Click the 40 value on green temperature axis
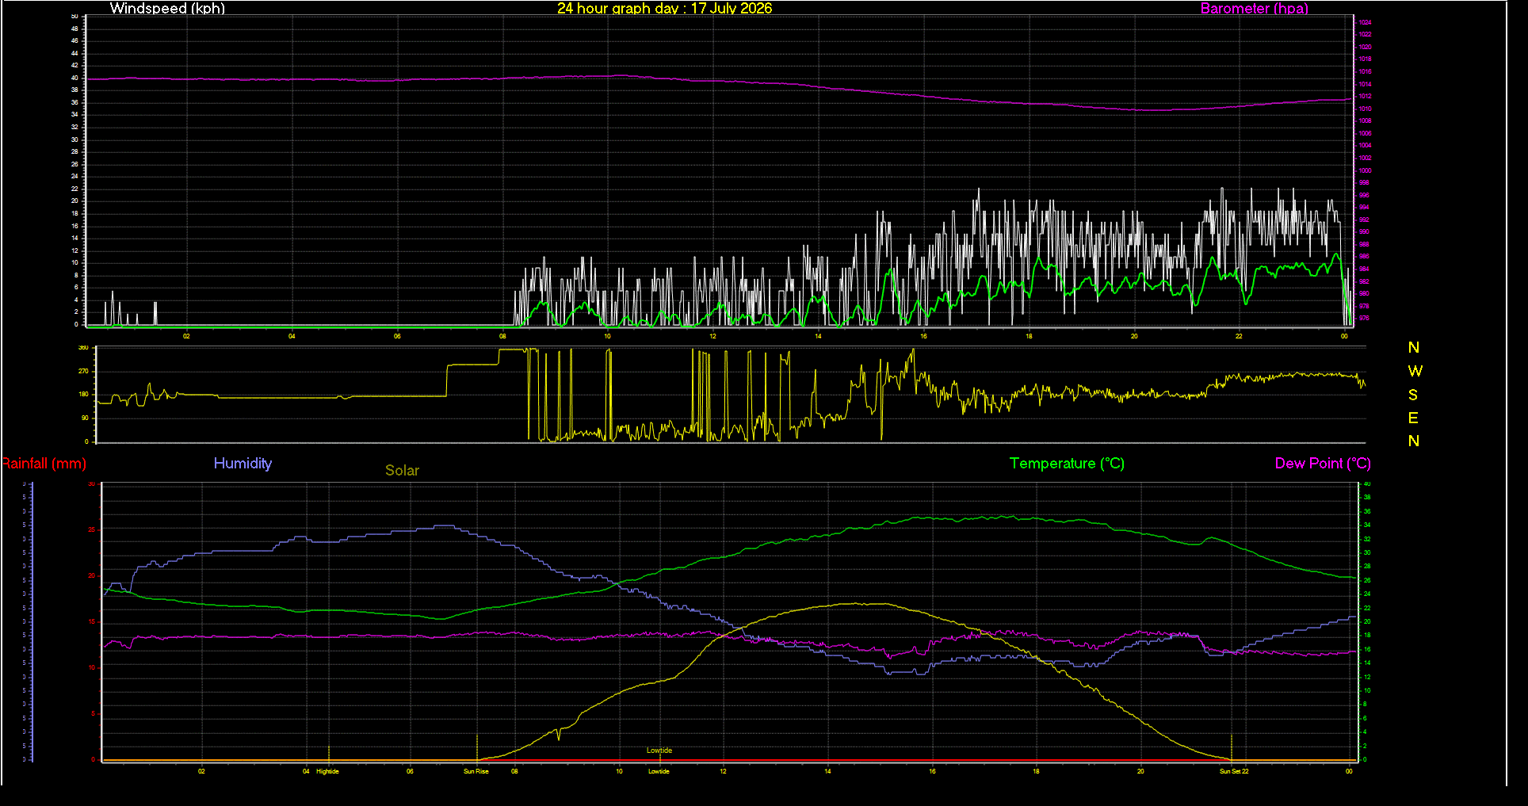The height and width of the screenshot is (806, 1528). click(x=1366, y=484)
